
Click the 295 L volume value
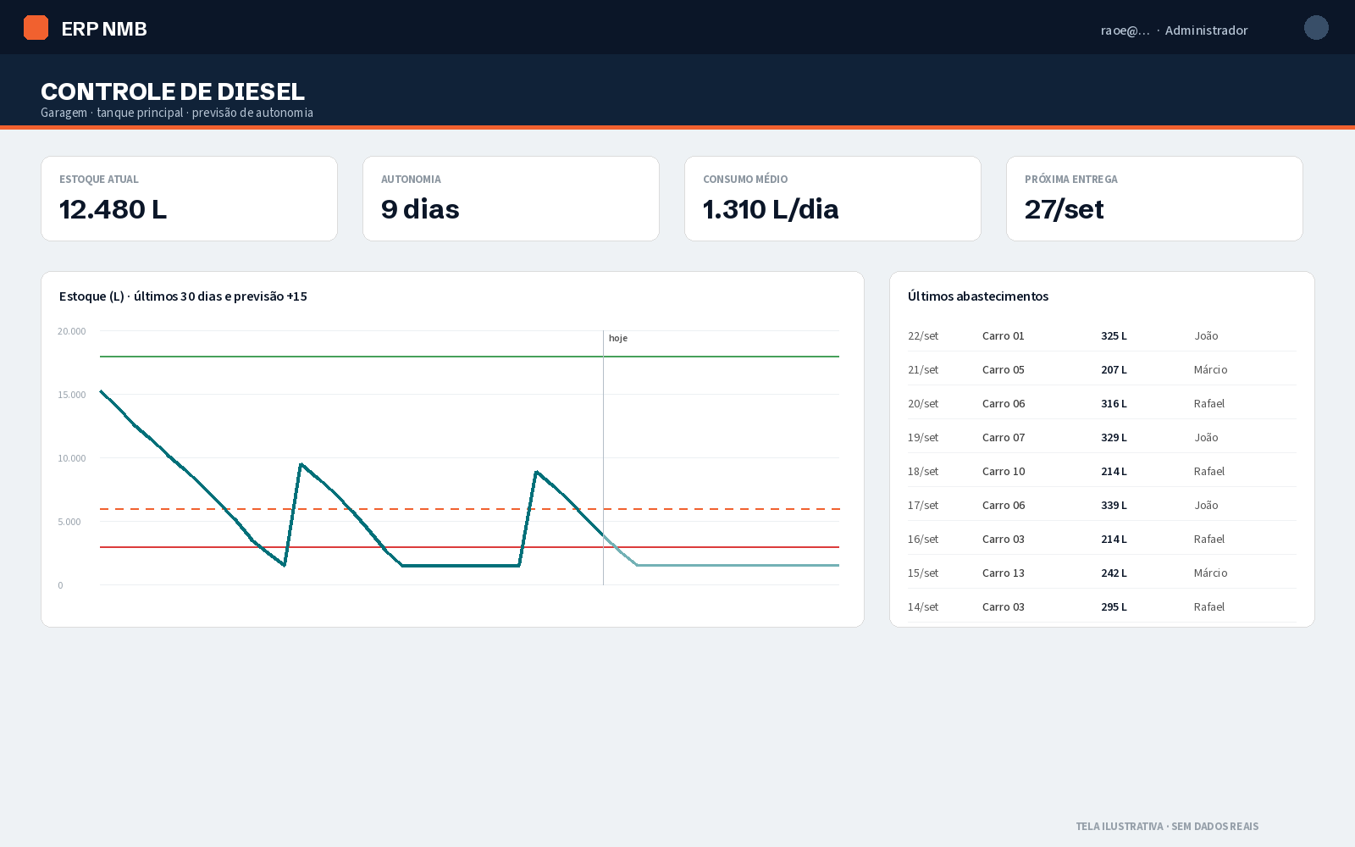coord(1114,607)
